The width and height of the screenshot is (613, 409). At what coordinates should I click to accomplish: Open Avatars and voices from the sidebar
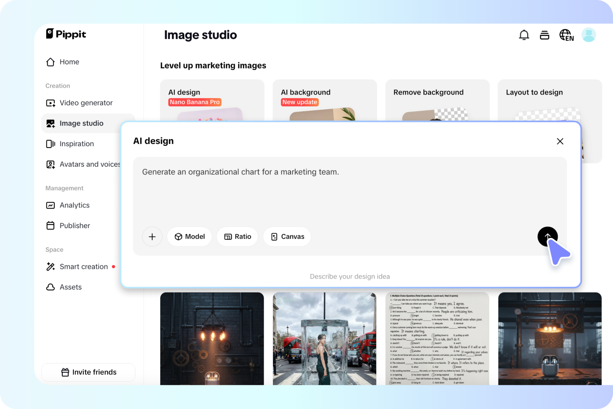click(50, 164)
